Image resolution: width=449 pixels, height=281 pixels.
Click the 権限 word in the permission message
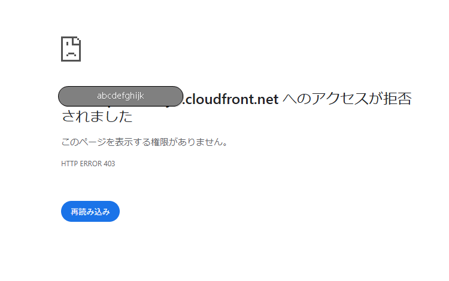pos(160,142)
